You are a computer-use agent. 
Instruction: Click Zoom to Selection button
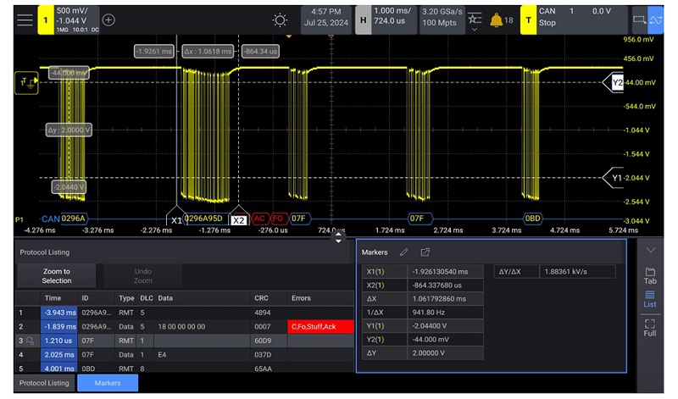(x=56, y=276)
